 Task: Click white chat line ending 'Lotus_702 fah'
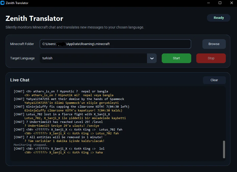click(x=68, y=130)
